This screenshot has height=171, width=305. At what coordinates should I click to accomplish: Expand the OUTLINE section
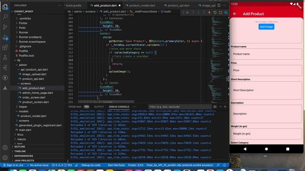point(20,147)
